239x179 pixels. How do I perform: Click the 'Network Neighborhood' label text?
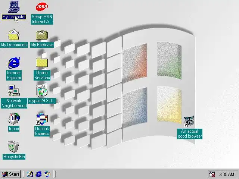pos(14,103)
